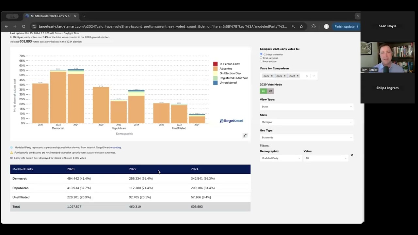The image size is (418, 235).
Task: Turn 2020 Vote Mode Off
Action: click(270, 91)
